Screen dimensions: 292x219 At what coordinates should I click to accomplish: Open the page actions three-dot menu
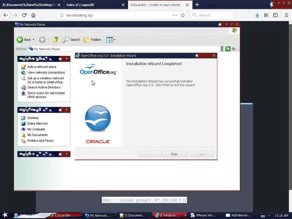click(x=175, y=15)
